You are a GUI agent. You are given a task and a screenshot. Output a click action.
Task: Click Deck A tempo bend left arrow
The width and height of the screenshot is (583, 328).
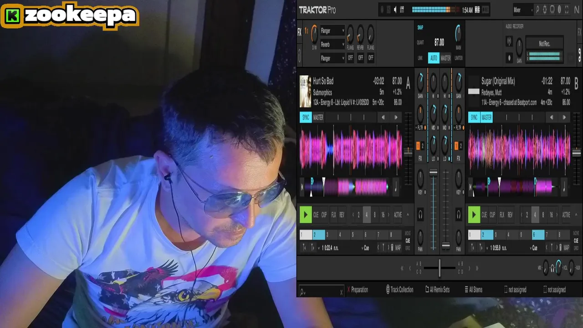(383, 118)
